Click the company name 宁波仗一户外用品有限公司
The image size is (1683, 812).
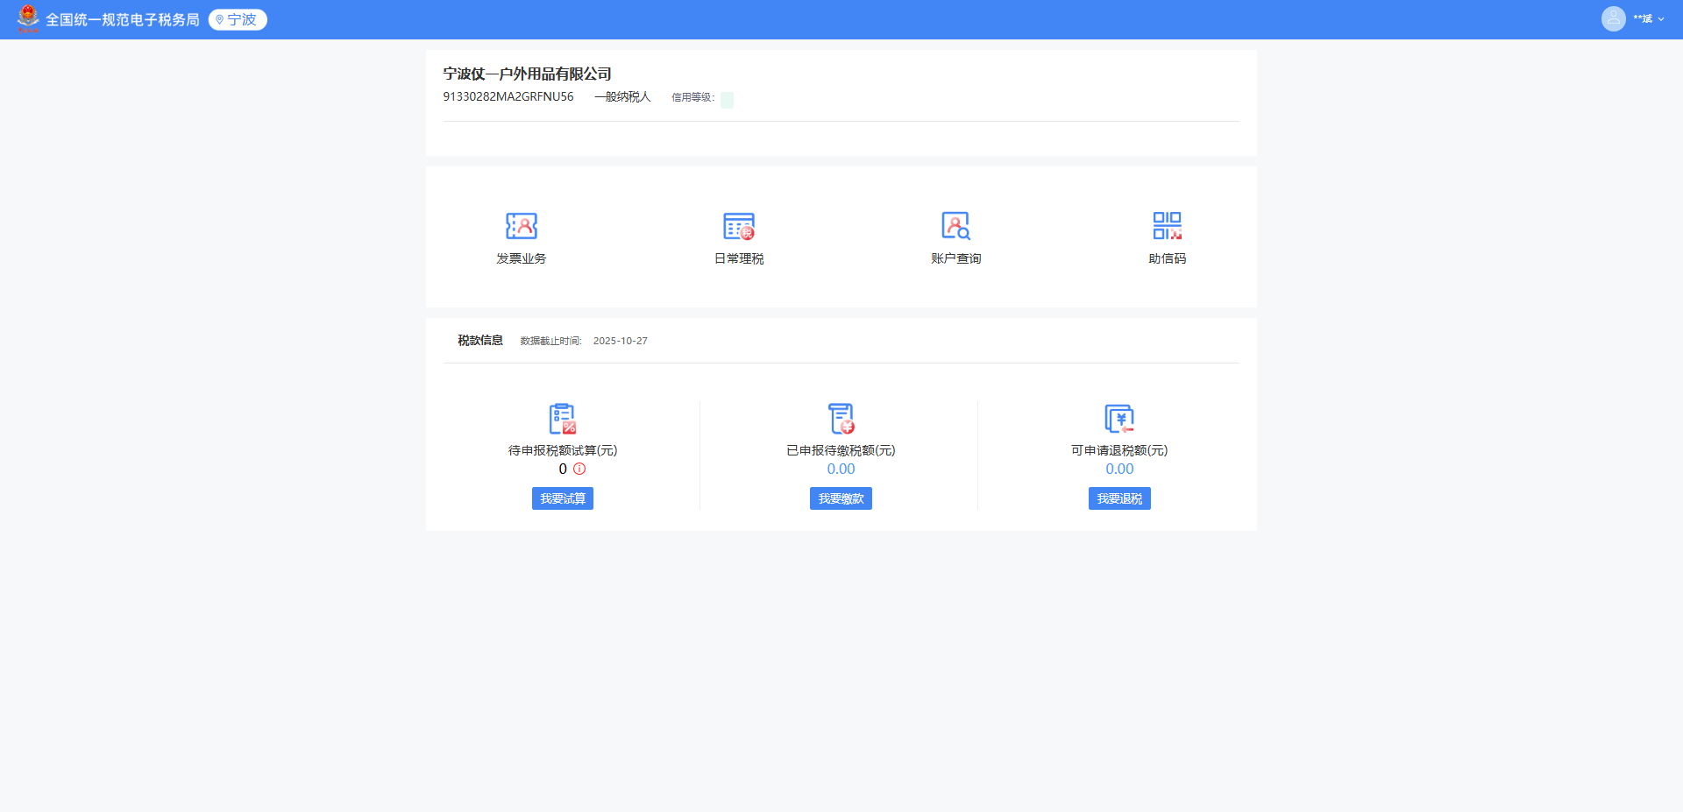(x=527, y=74)
